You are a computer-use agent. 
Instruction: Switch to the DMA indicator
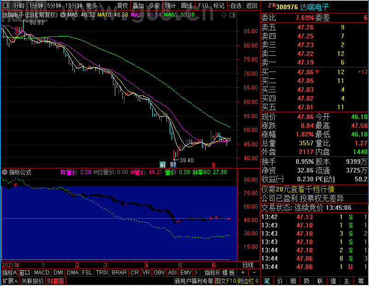point(73,273)
